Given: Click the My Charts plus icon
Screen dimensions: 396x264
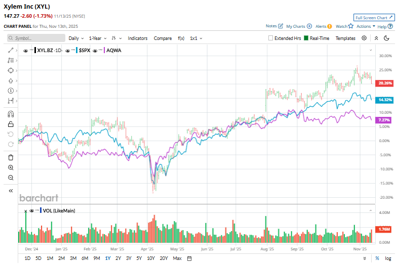Looking at the screenshot, I should click(309, 26).
